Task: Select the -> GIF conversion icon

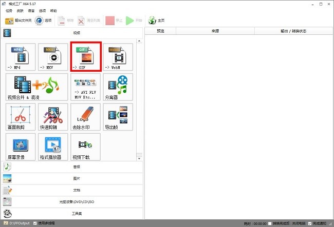Action: point(86,57)
